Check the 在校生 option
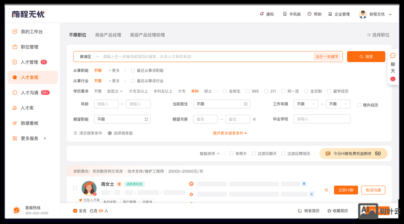This screenshot has width=404, height=224. click(225, 91)
